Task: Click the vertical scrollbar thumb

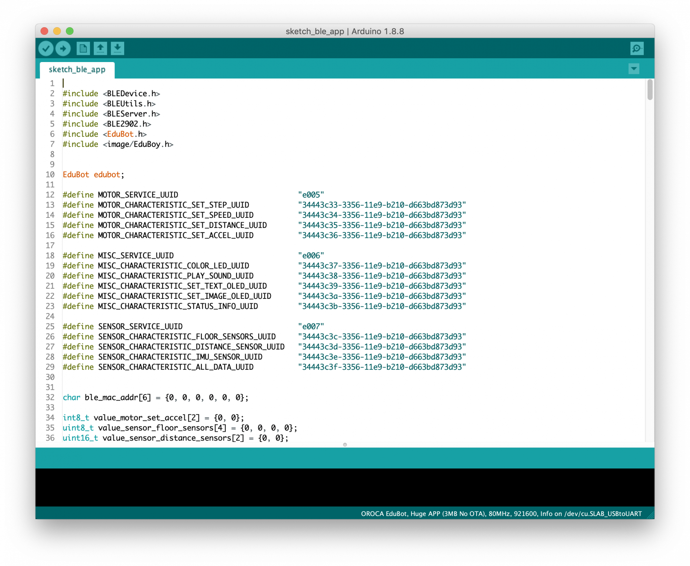Action: [x=650, y=90]
